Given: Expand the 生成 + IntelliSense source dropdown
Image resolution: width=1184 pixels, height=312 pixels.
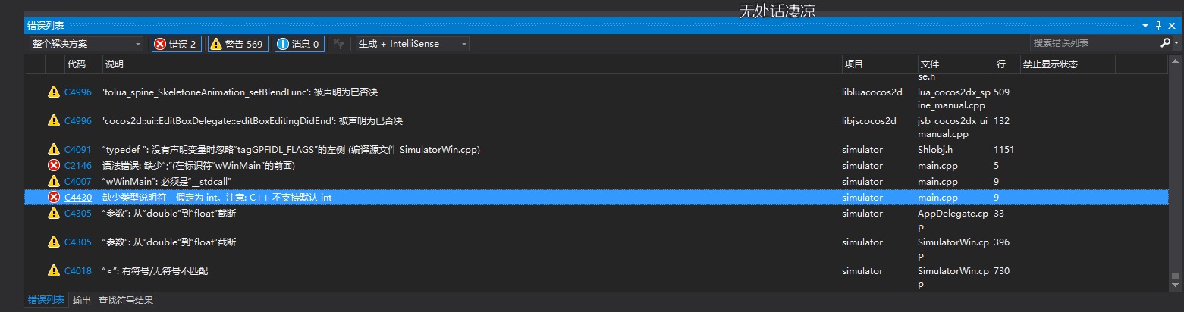Looking at the screenshot, I should [412, 44].
